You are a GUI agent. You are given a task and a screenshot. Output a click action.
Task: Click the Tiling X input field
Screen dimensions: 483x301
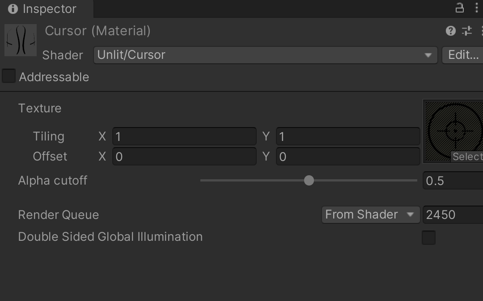184,136
